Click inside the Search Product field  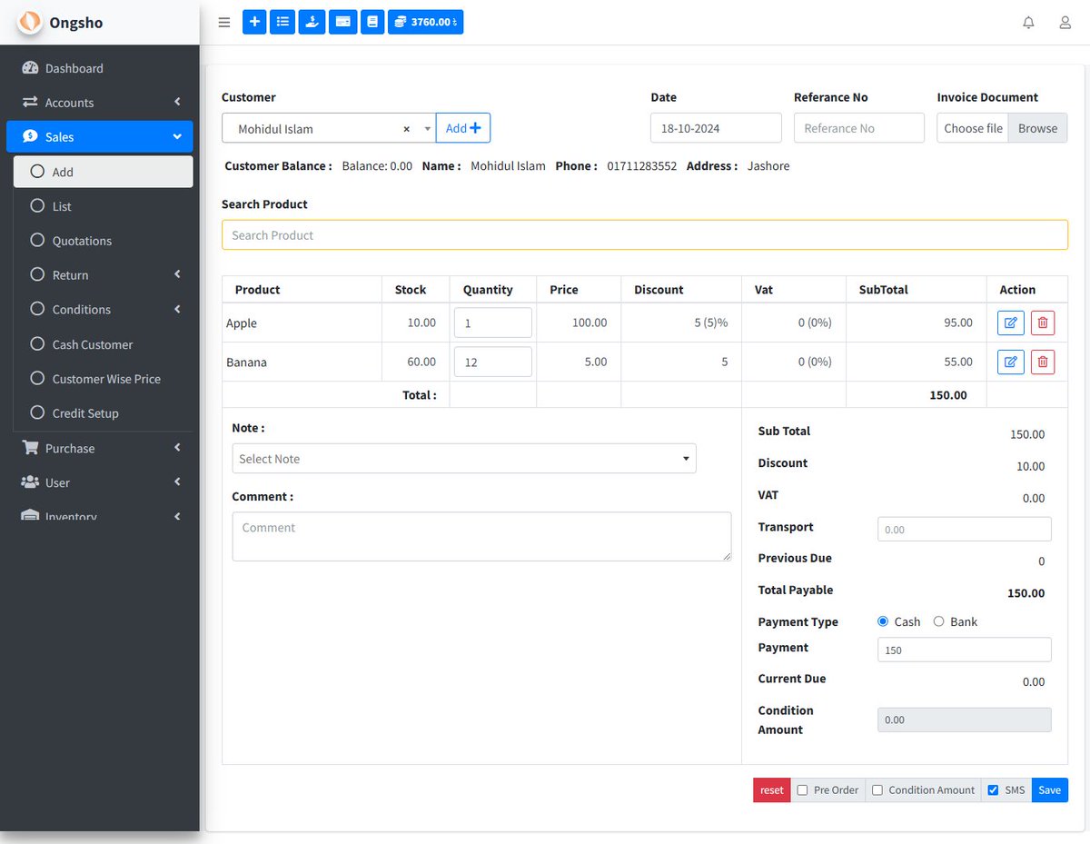click(x=645, y=234)
